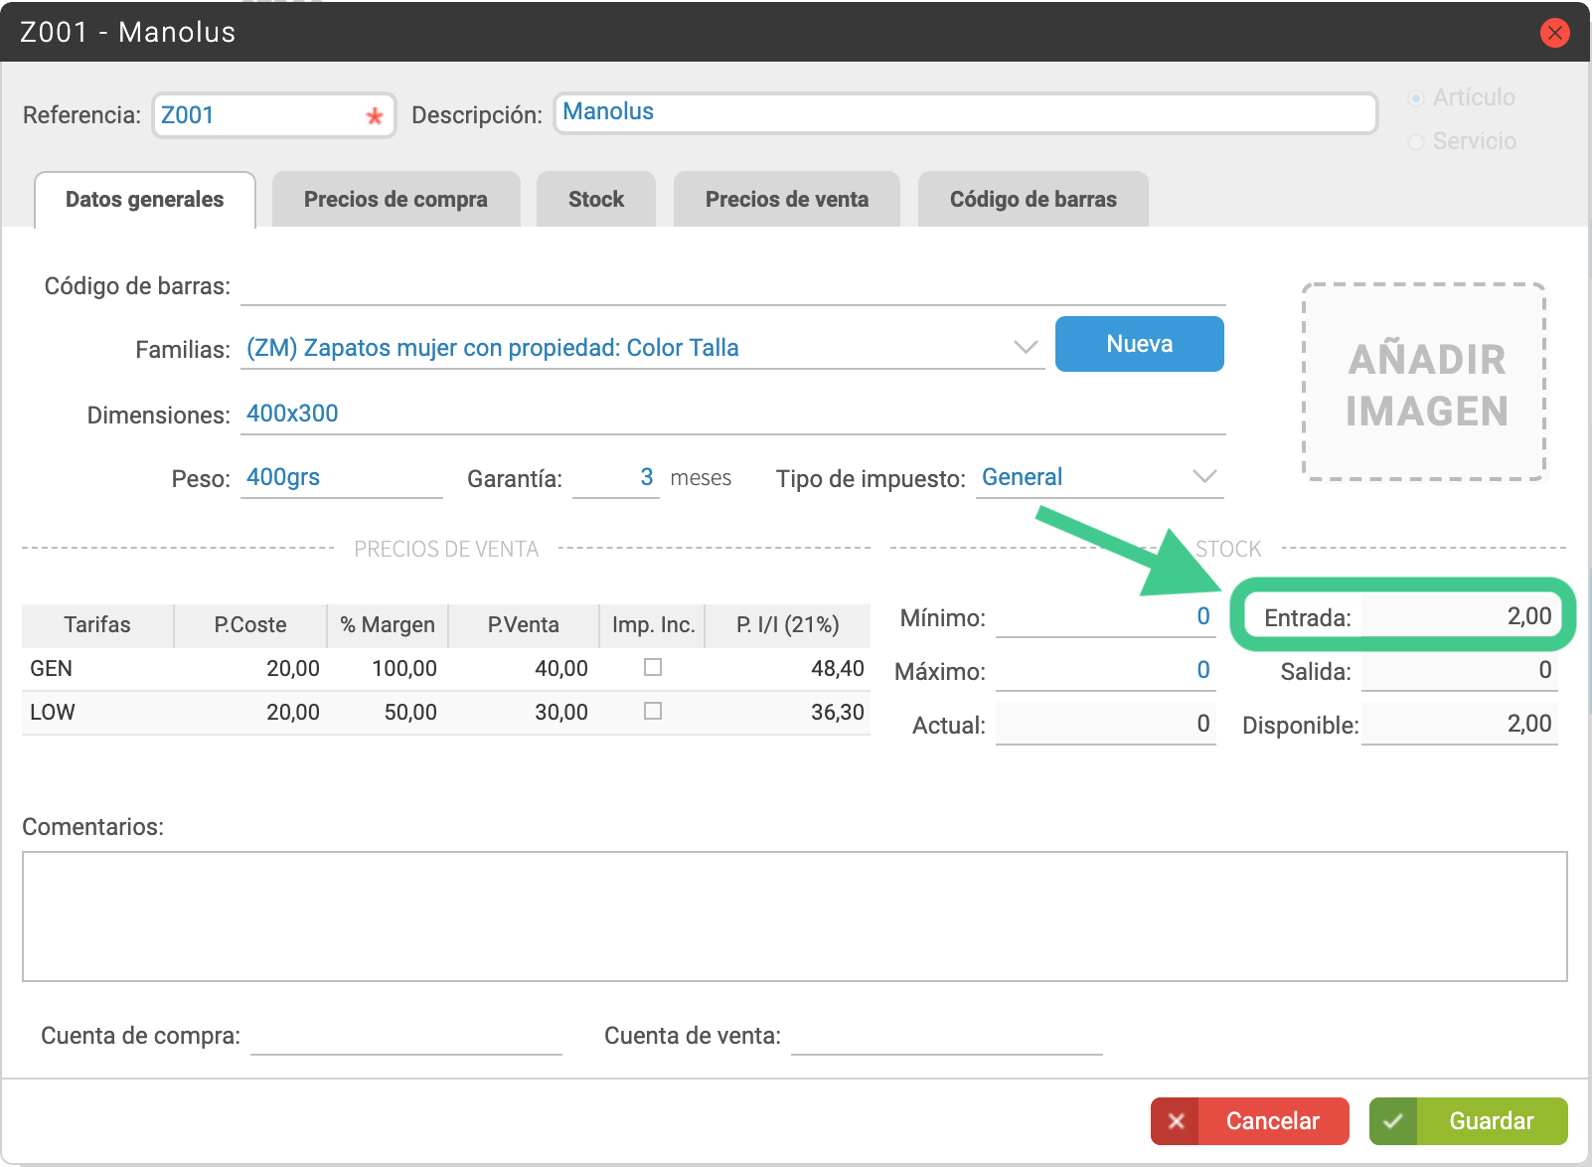This screenshot has width=1592, height=1167.
Task: Select the Artículo radio button
Action: click(1417, 97)
